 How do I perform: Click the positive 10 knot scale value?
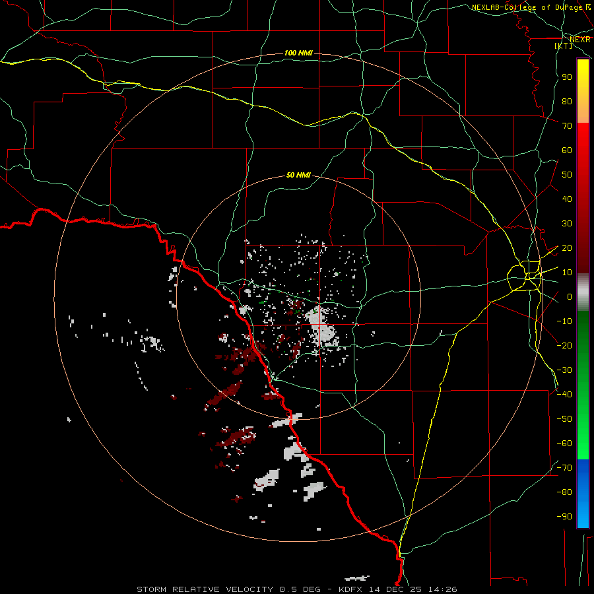pos(567,273)
